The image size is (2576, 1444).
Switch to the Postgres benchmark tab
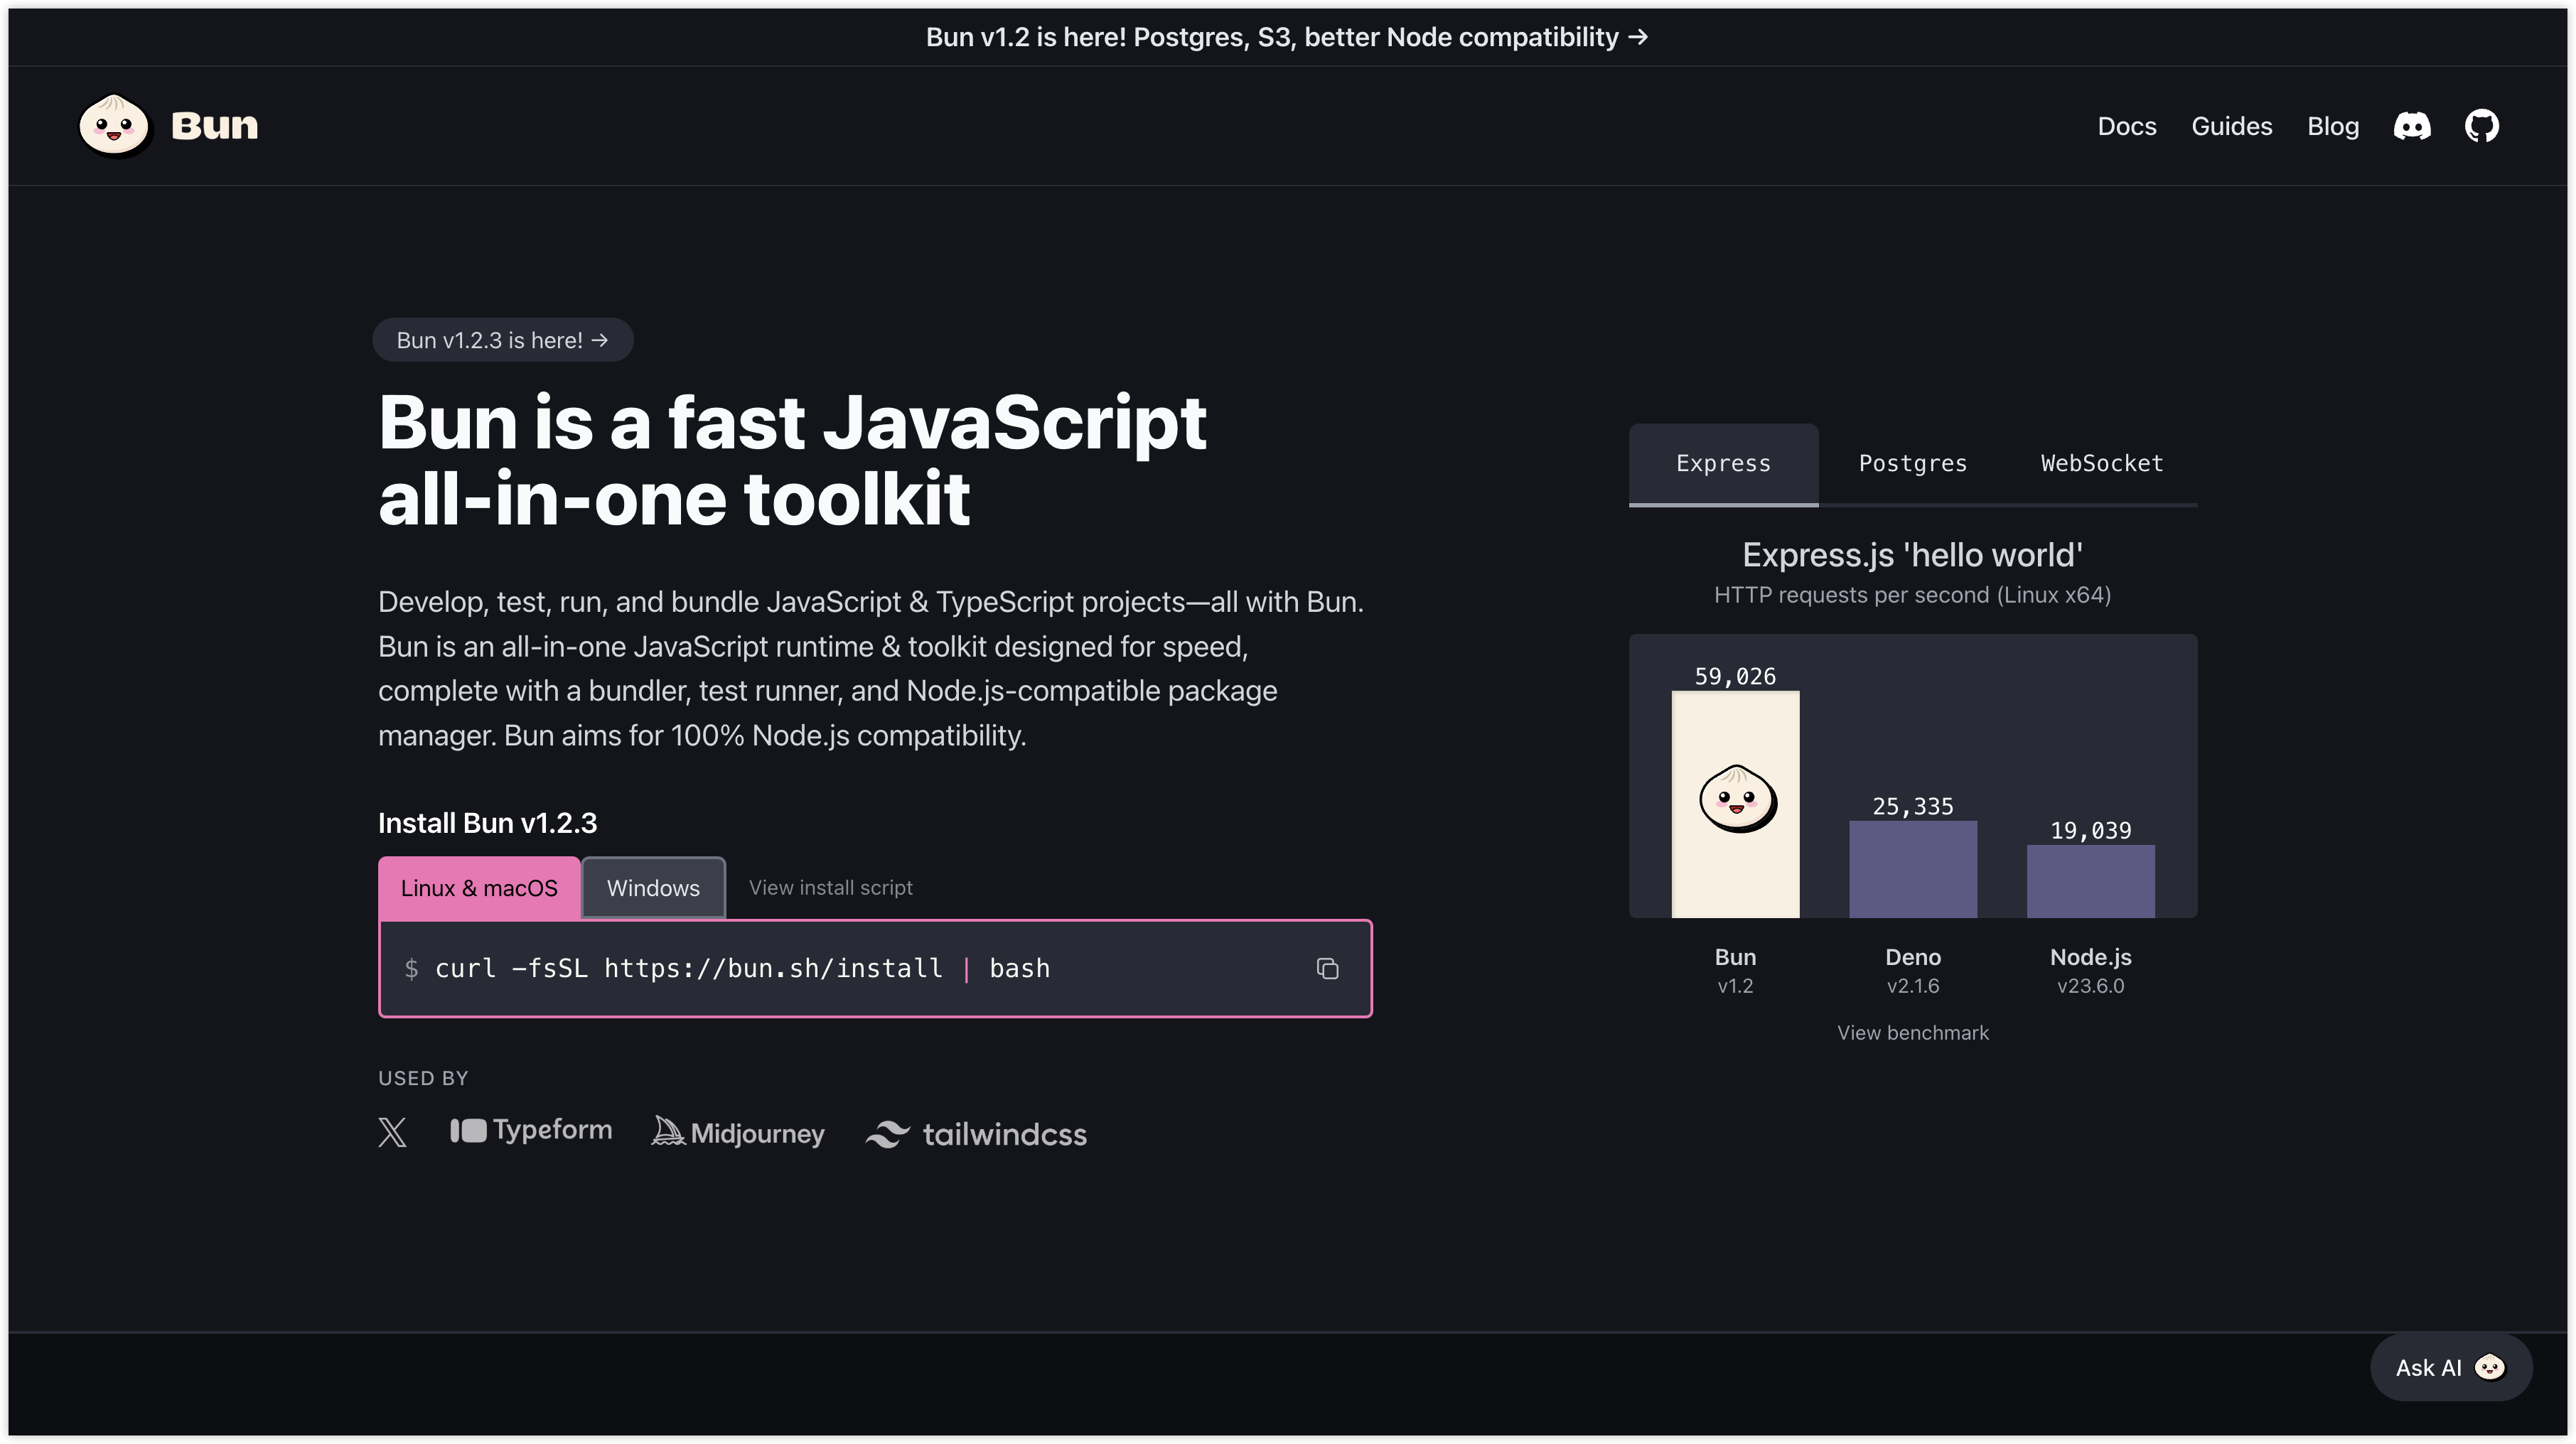[x=1912, y=464]
